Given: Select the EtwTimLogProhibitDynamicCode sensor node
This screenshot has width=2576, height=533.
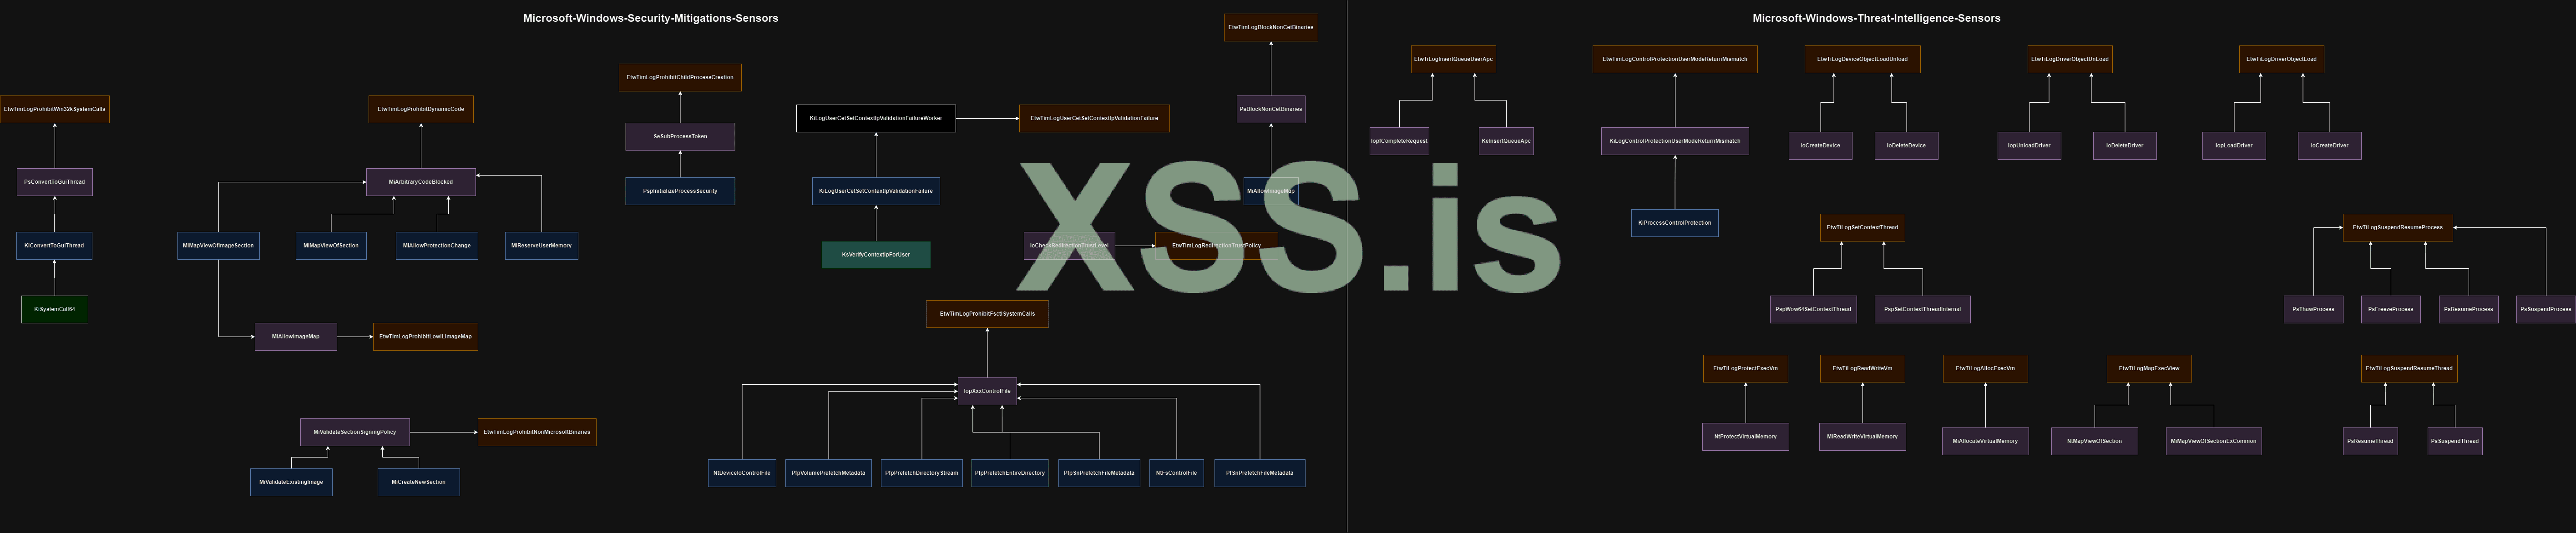Looking at the screenshot, I should tap(421, 109).
